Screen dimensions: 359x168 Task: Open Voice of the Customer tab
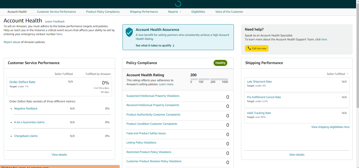pos(229,12)
